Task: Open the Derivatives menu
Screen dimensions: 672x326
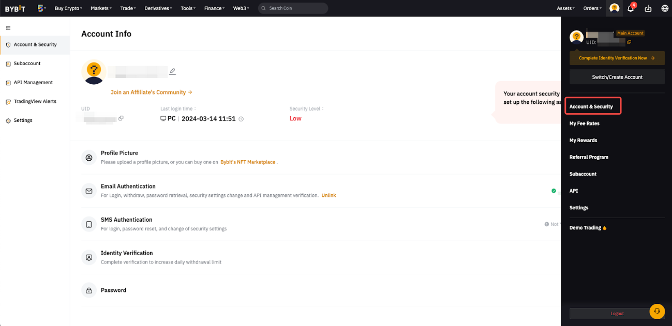Action: [158, 8]
